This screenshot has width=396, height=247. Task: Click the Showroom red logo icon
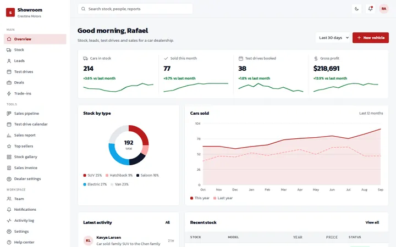point(10,12)
